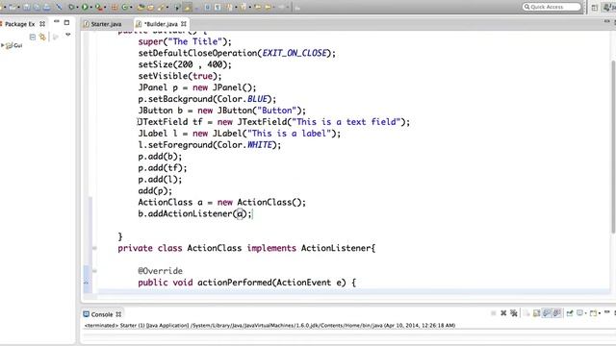Viewport: 616px width, 346px height.
Task: Click the EXIT_ON_CLOSE constant in code
Action: coord(295,53)
